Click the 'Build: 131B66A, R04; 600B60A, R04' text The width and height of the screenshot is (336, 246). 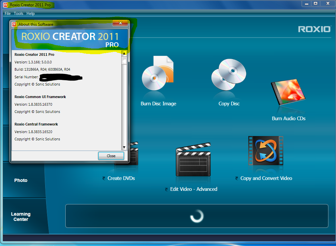42,70
